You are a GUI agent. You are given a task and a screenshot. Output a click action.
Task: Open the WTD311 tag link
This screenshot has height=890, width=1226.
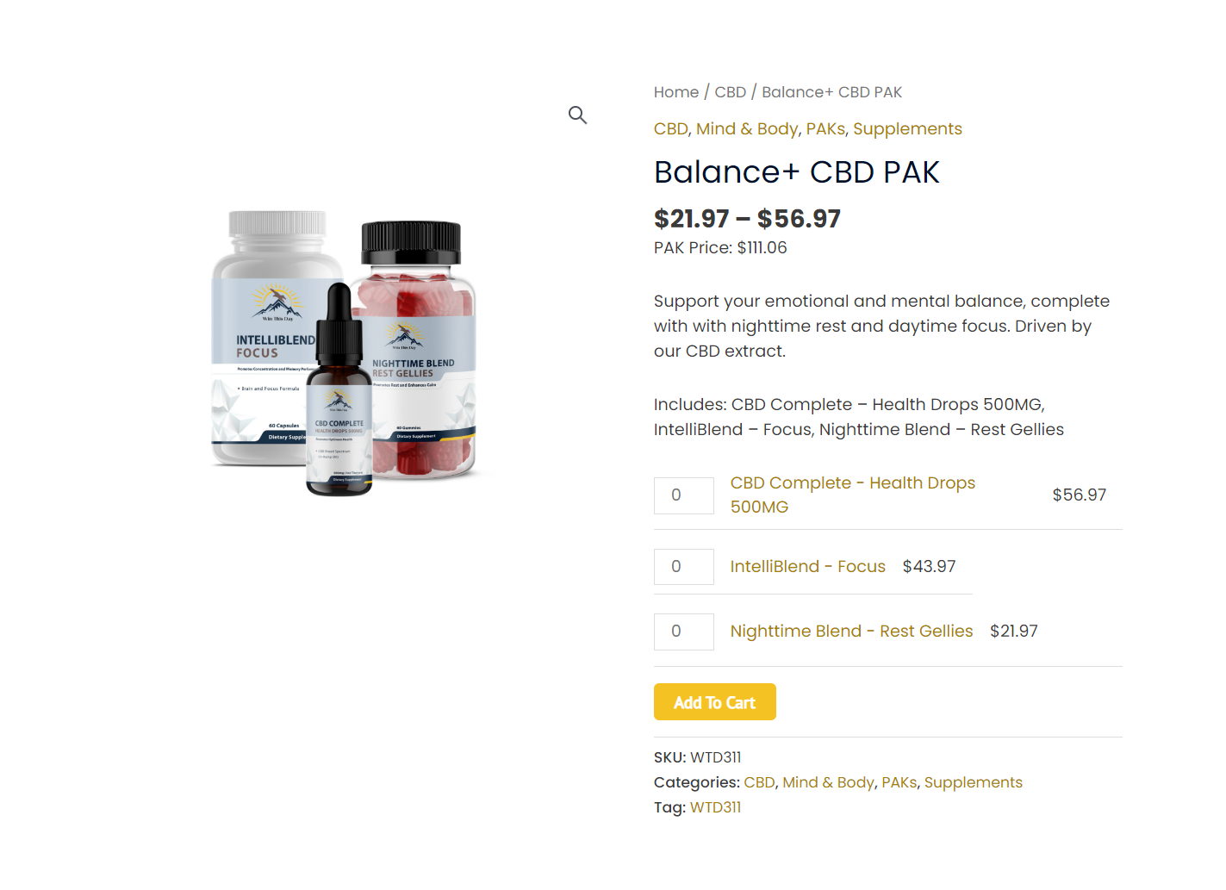pos(715,807)
